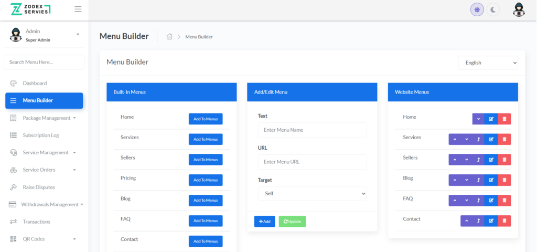This screenshot has width=537, height=252.
Task: Click Add To Menus for Pricing
Action: point(206,180)
